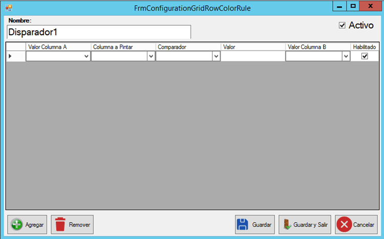The width and height of the screenshot is (384, 239).
Task: Click the Valor cell in the first row
Action: pyautogui.click(x=253, y=57)
